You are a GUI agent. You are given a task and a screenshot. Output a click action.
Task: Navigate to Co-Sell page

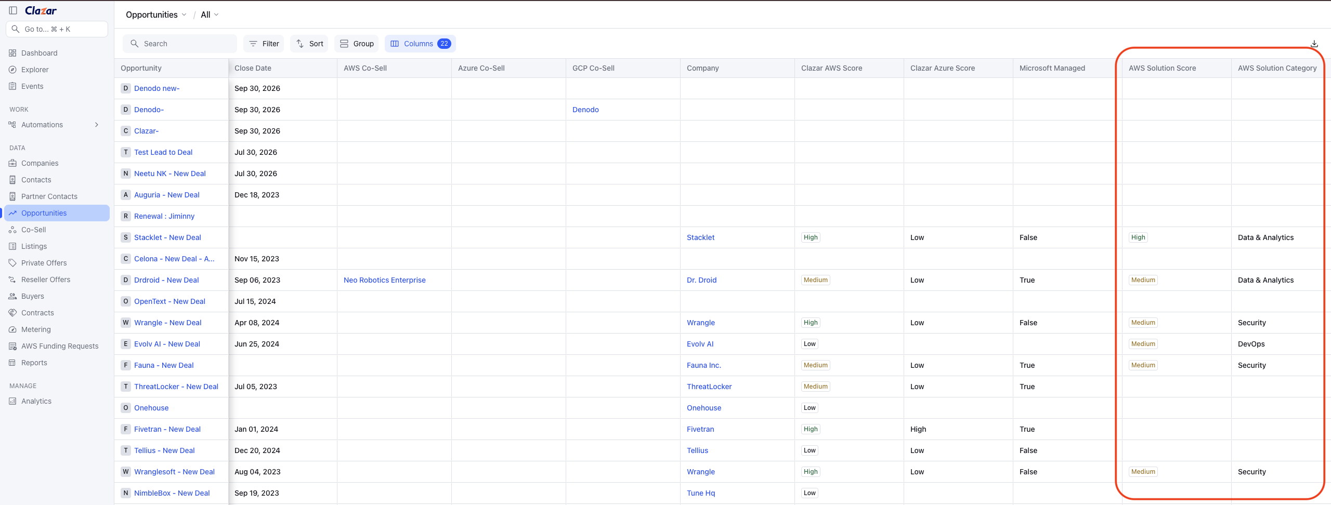(33, 230)
